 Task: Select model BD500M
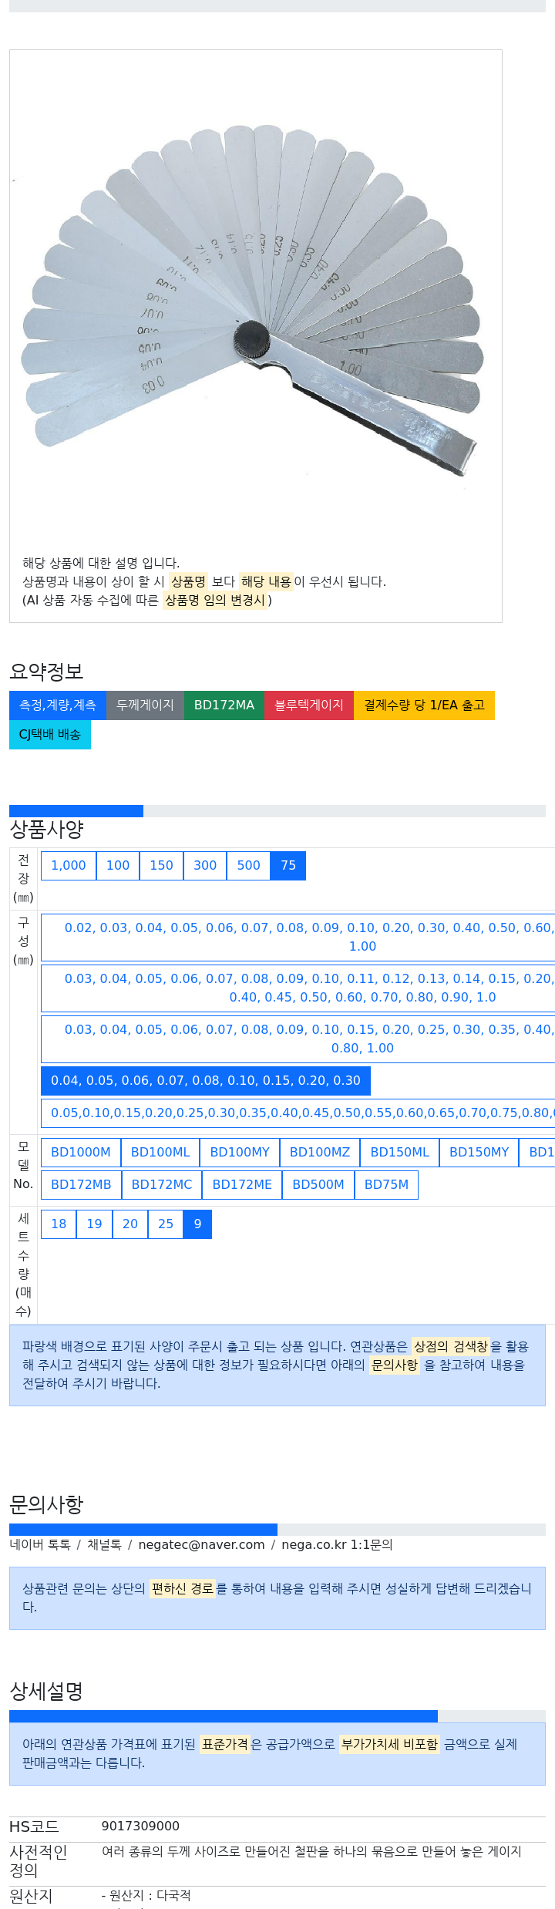click(x=318, y=1184)
